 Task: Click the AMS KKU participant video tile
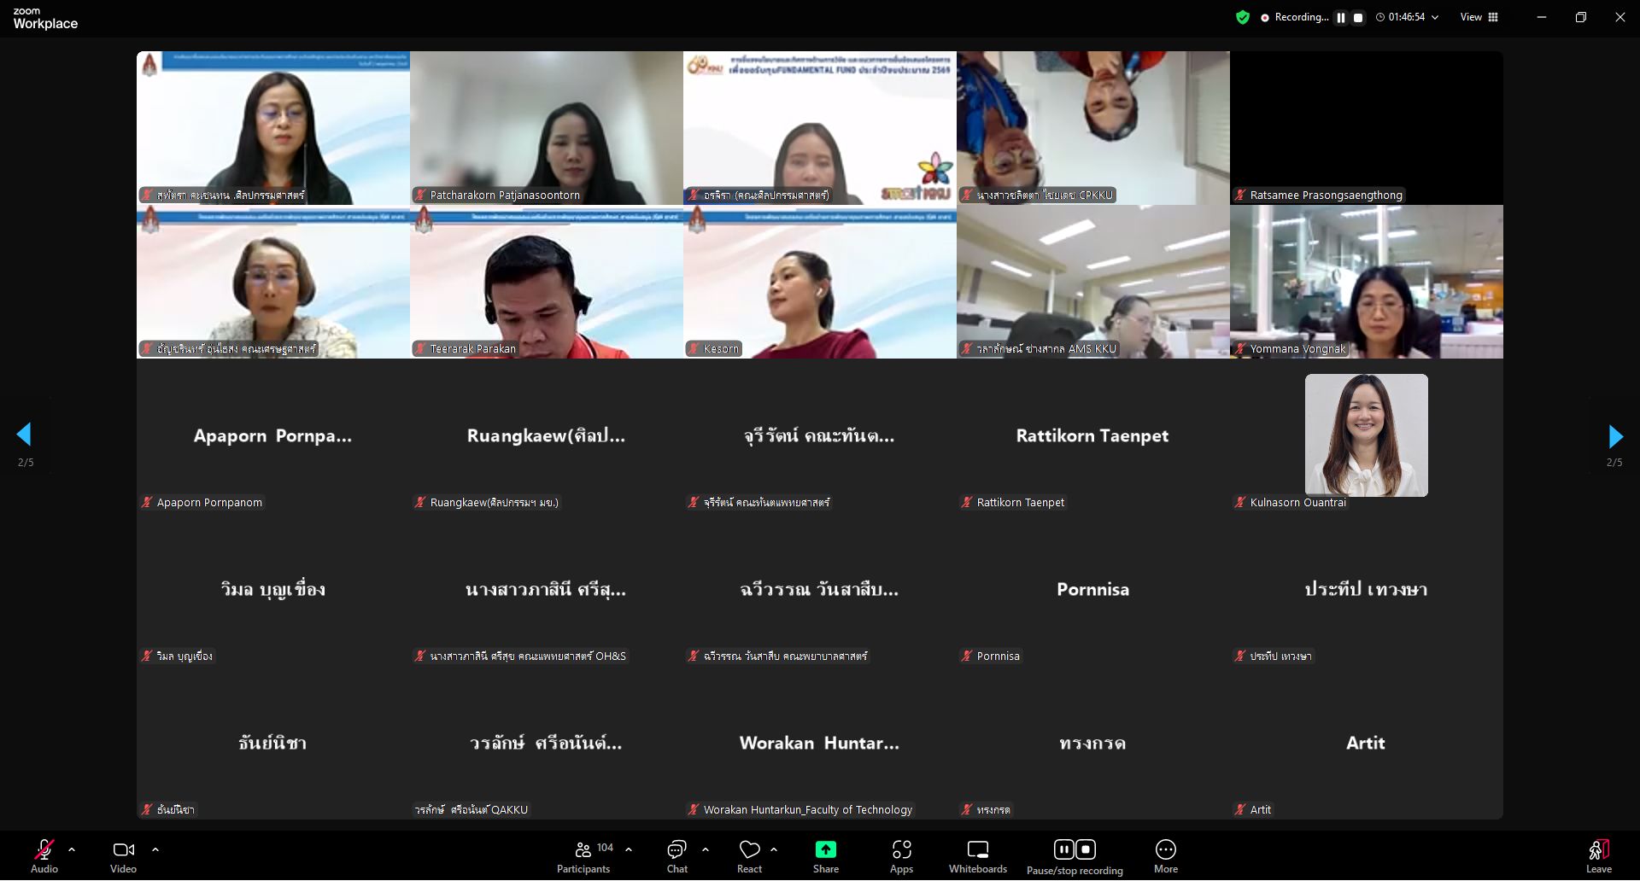[1093, 282]
